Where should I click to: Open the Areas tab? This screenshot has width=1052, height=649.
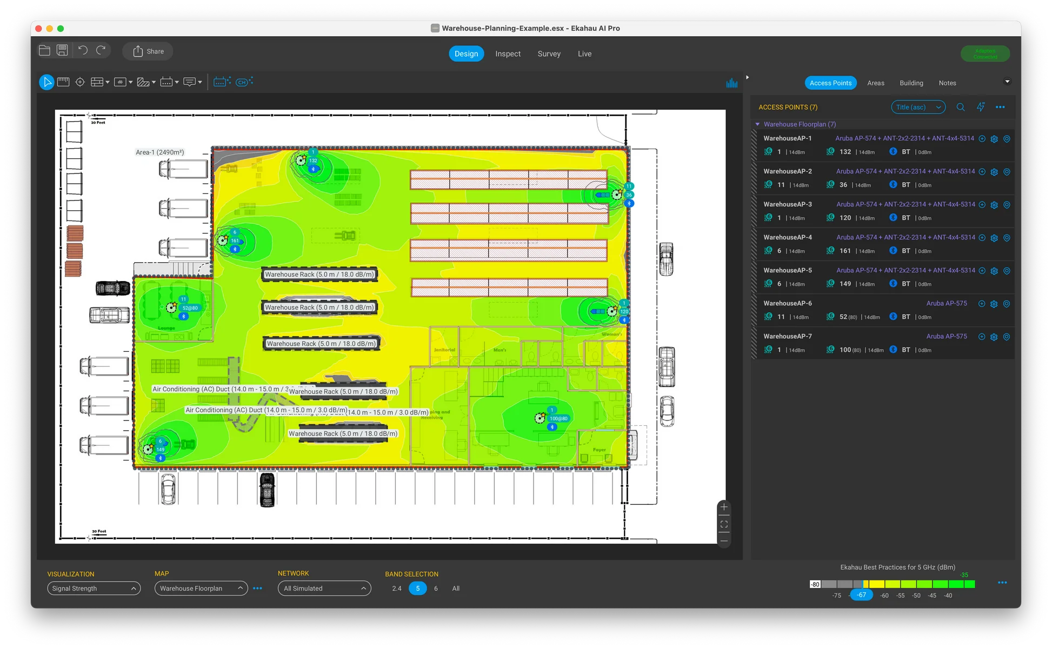(875, 83)
